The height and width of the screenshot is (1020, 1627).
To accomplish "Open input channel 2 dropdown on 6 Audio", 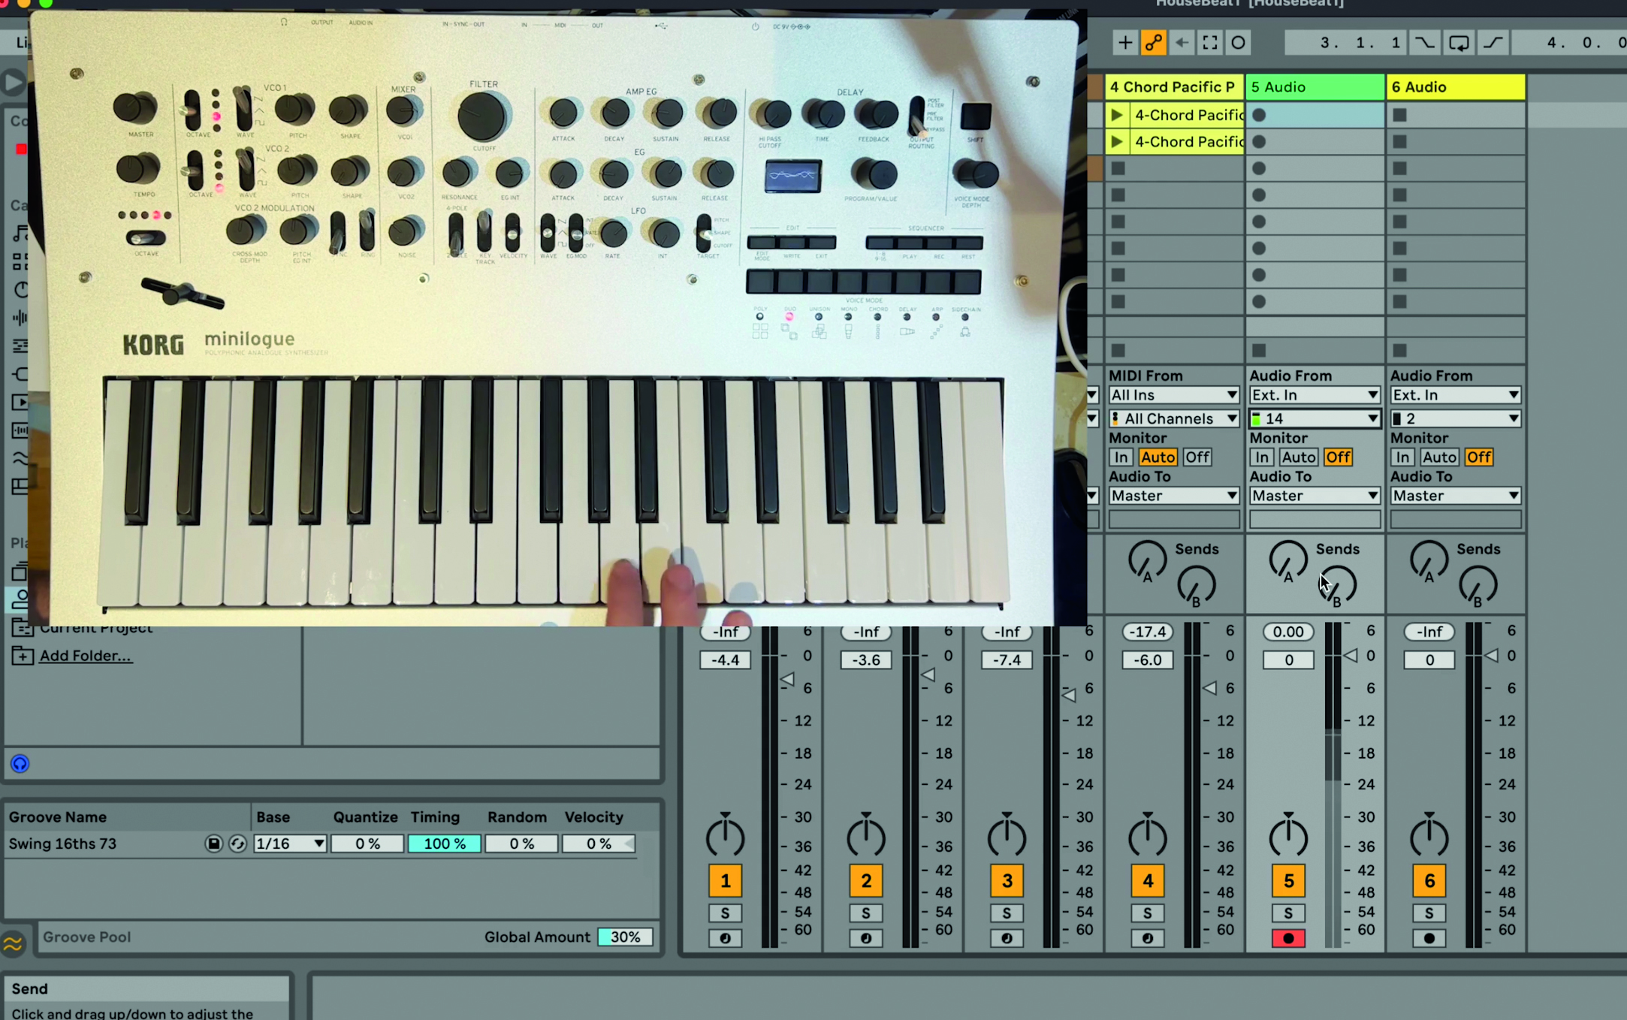I will coord(1455,418).
